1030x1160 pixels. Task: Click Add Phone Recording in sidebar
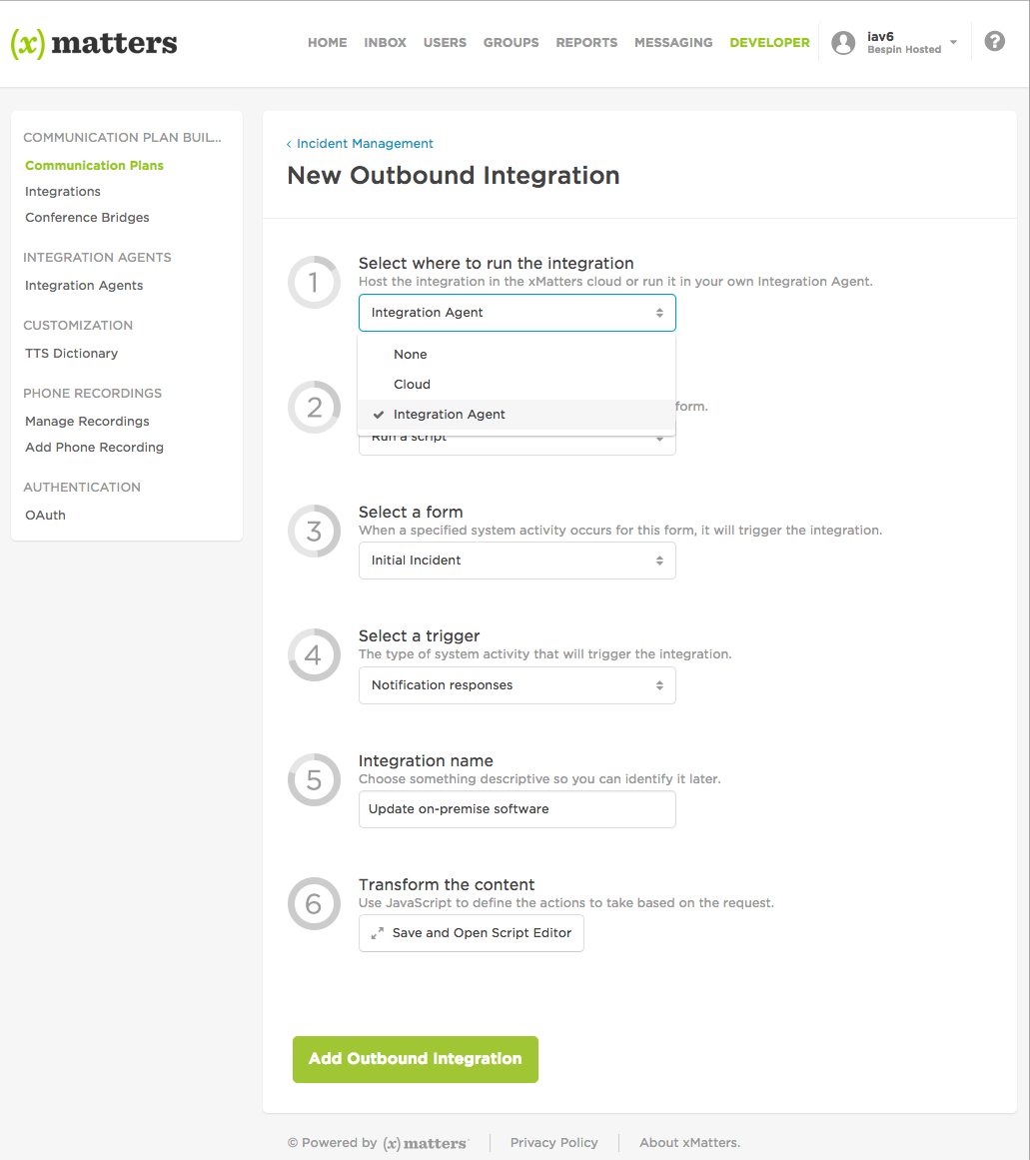[94, 448]
